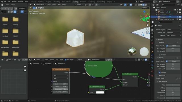Create new folder in file browser
This screenshot has width=182, height=102.
click(16, 8)
